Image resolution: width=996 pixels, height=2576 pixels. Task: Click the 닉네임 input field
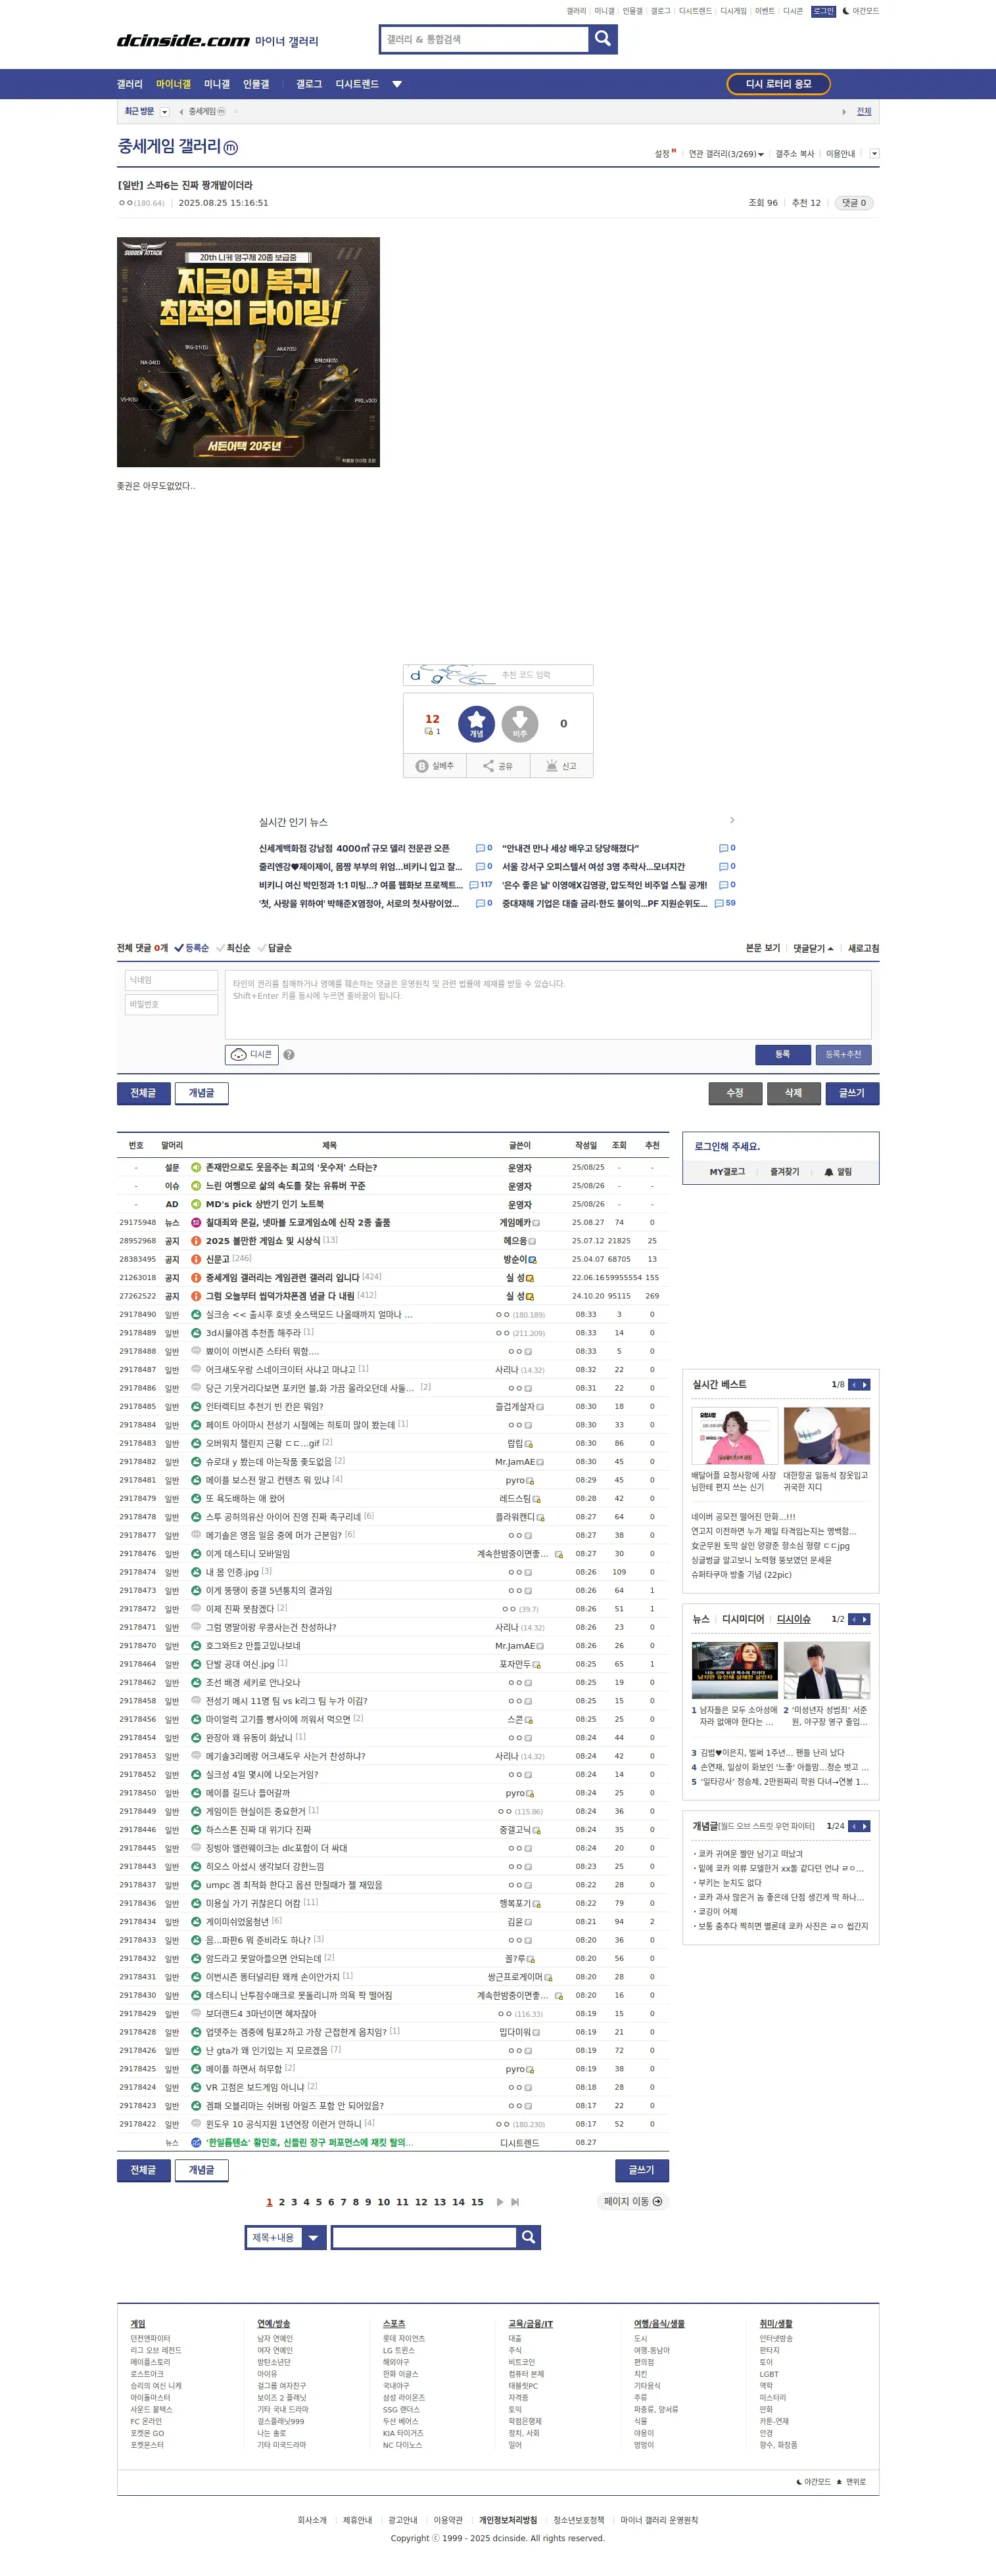click(x=171, y=980)
